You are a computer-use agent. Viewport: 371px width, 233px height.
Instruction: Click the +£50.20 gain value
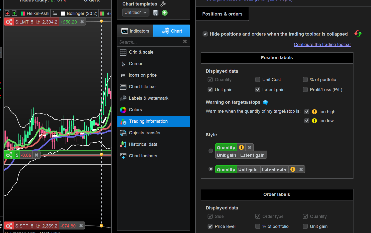(69, 22)
